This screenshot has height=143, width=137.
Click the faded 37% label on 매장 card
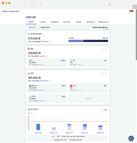105,49
